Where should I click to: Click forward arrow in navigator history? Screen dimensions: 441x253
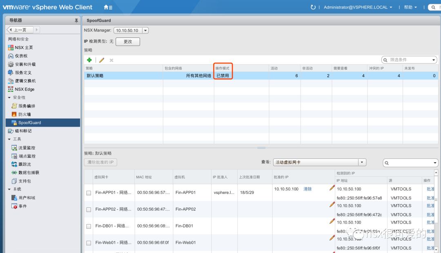coord(36,29)
